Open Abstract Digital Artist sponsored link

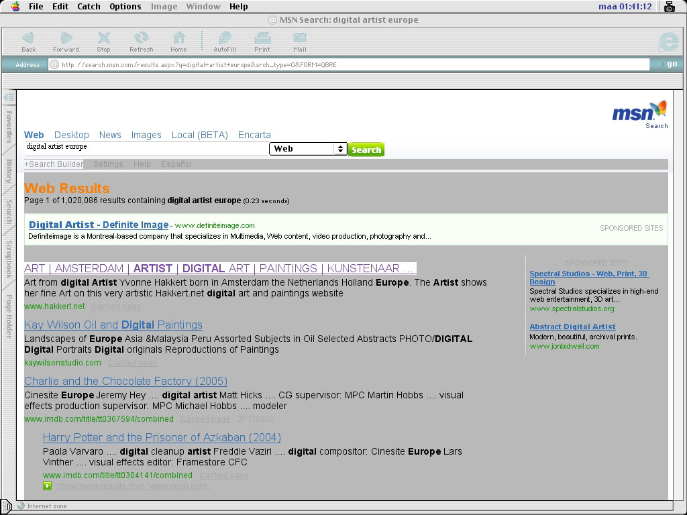[x=572, y=327]
